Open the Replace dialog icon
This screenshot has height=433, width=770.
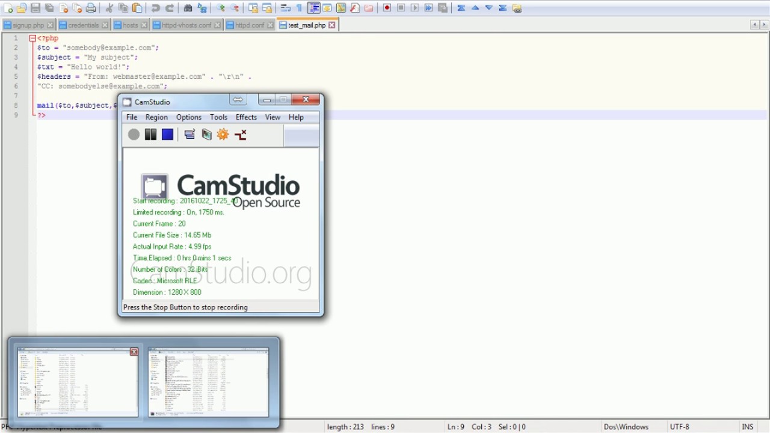click(x=202, y=8)
